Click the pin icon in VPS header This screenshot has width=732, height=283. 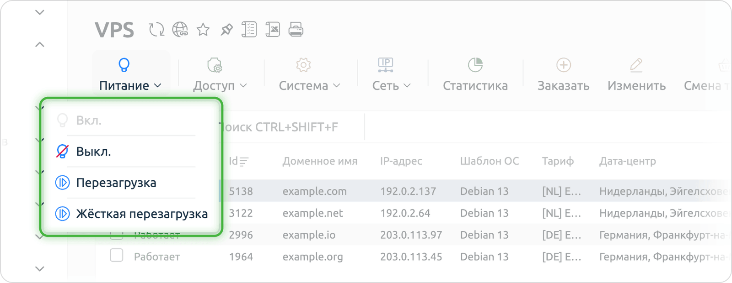click(x=226, y=30)
